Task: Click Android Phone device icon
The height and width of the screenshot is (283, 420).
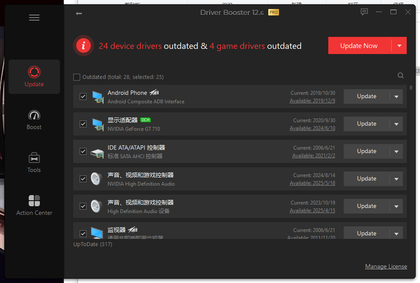Action: pos(98,97)
